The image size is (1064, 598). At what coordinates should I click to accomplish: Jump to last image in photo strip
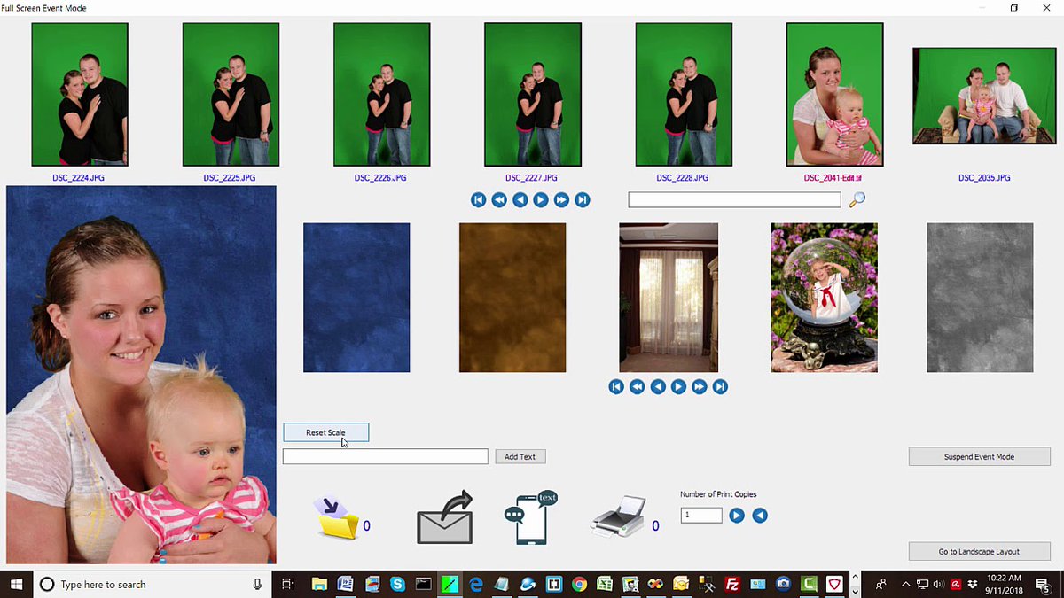583,200
